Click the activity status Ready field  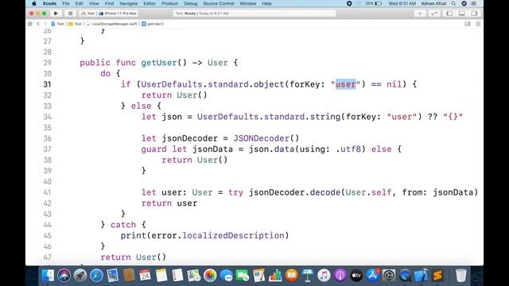(x=254, y=14)
